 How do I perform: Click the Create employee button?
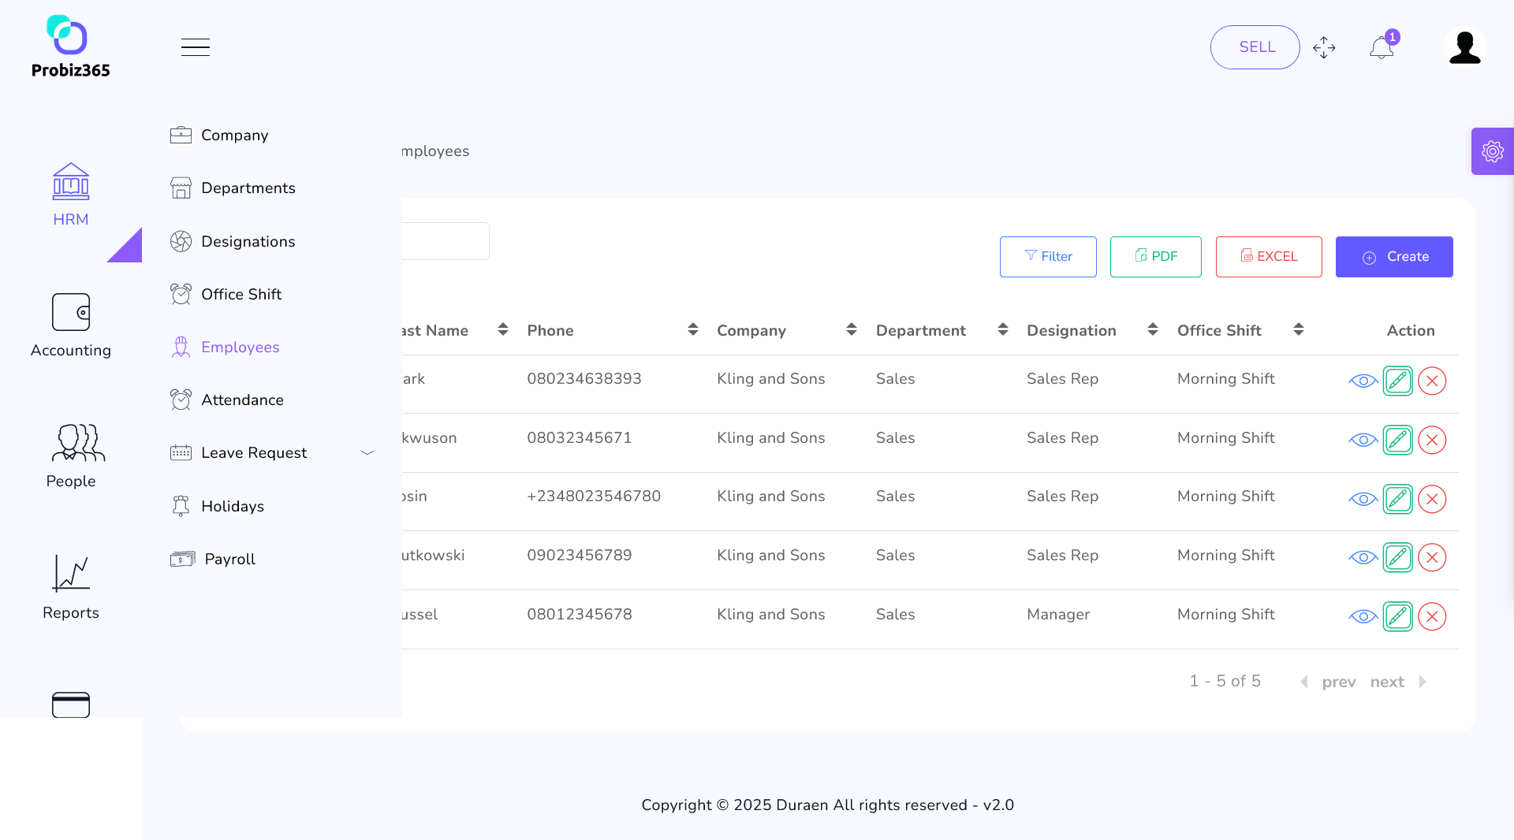click(1393, 257)
